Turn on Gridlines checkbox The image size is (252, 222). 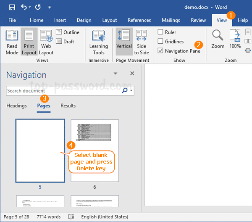(x=160, y=42)
